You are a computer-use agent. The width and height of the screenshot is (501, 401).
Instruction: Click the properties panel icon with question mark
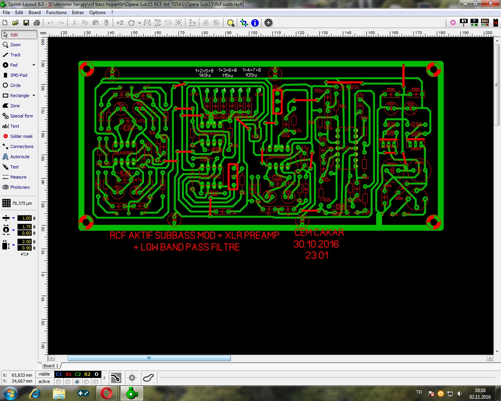tap(474, 23)
